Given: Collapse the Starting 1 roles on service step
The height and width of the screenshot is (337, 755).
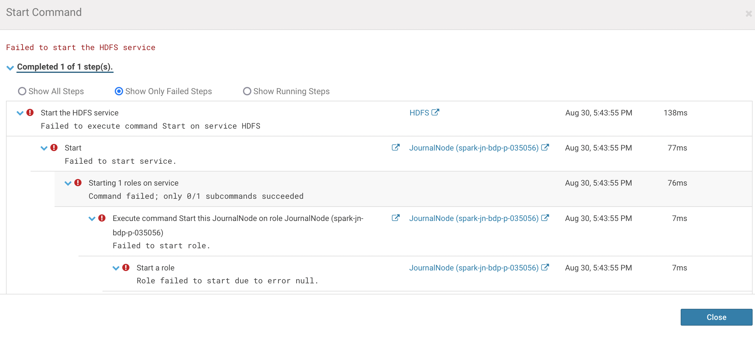Looking at the screenshot, I should click(68, 183).
